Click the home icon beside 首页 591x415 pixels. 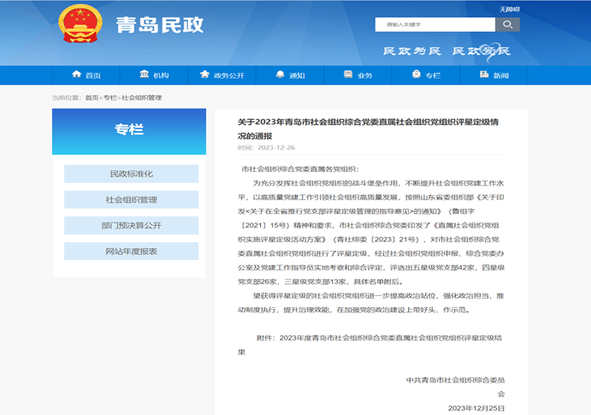pyautogui.click(x=76, y=74)
